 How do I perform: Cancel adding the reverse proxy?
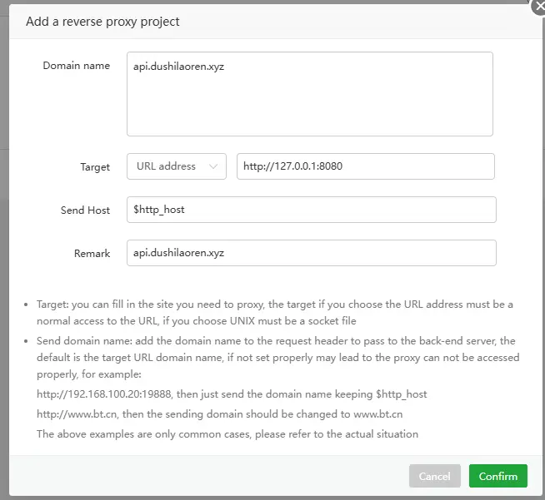pos(435,476)
